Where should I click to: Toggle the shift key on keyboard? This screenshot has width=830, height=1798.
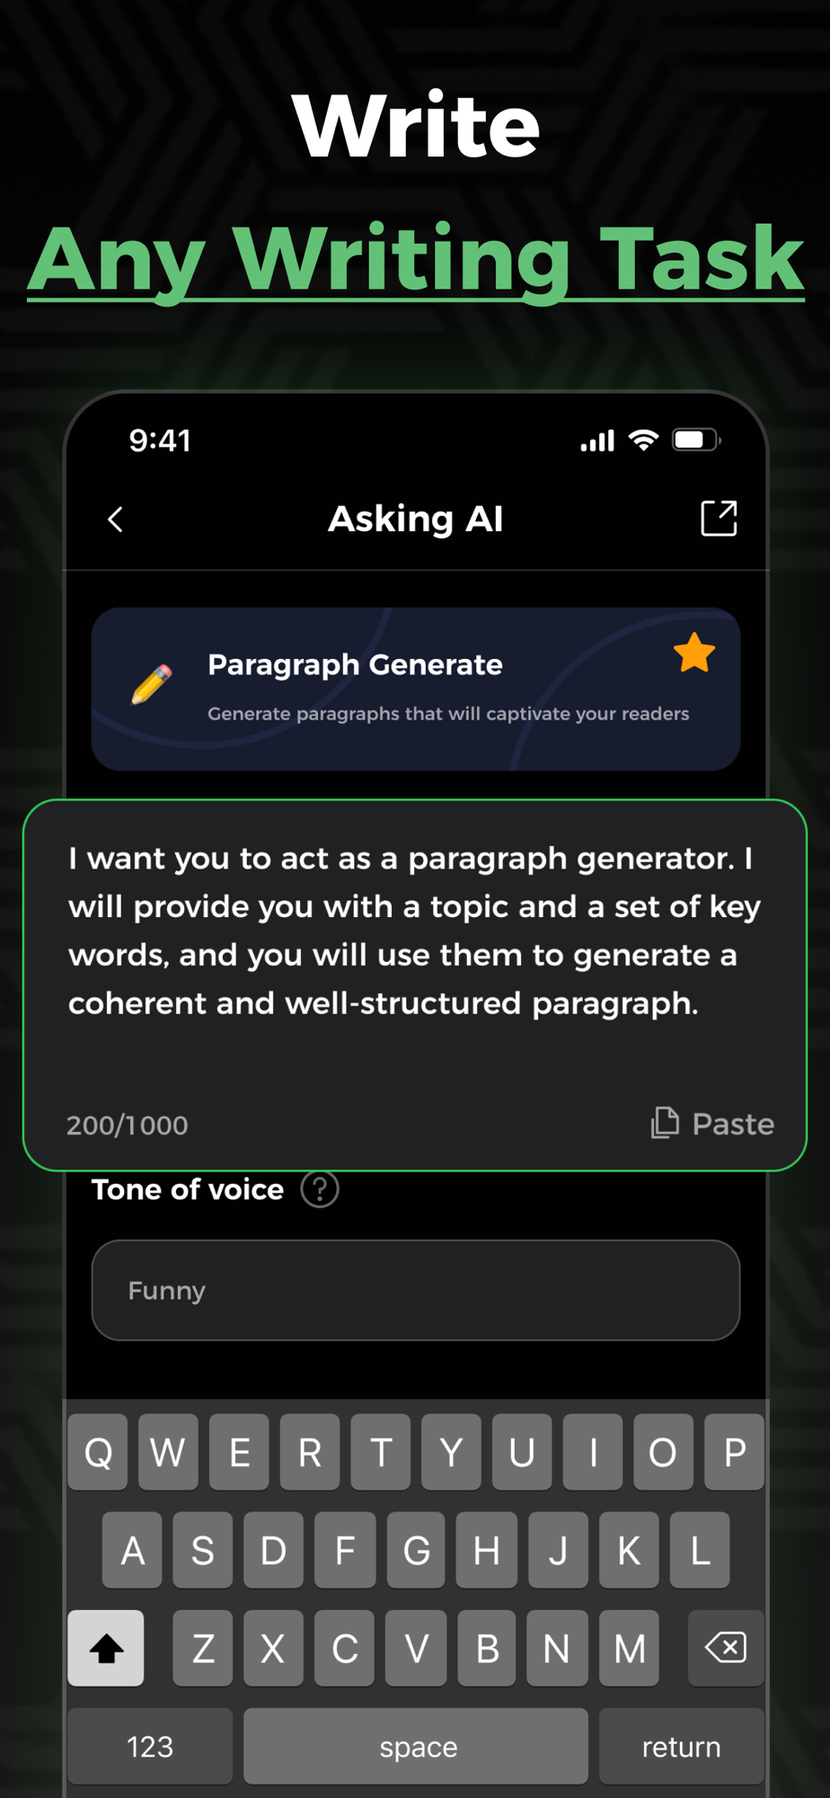coord(106,1648)
